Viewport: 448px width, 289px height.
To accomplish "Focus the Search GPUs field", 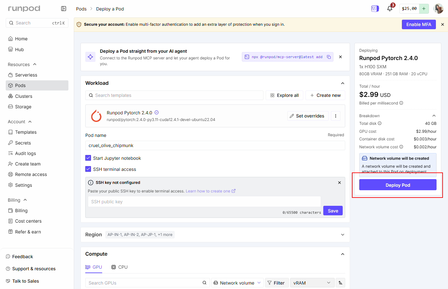I will (148, 283).
